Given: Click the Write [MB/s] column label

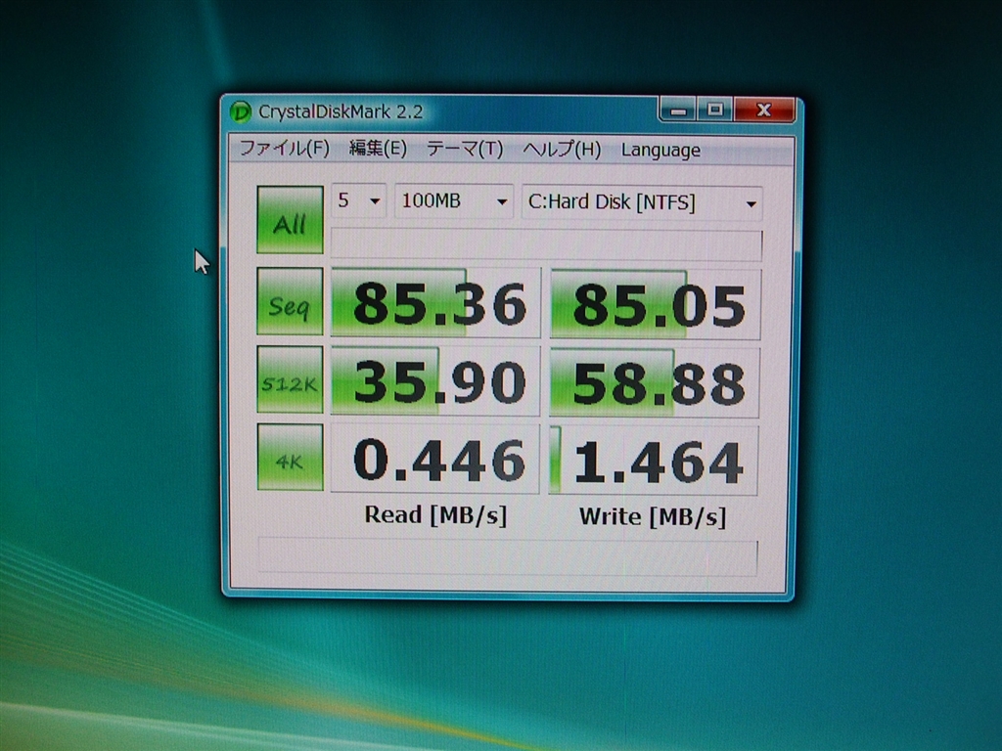Looking at the screenshot, I should 653,516.
